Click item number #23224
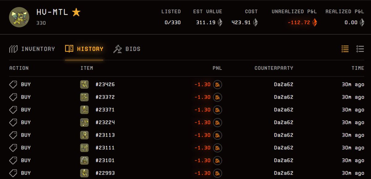The image size is (371, 179). [105, 122]
